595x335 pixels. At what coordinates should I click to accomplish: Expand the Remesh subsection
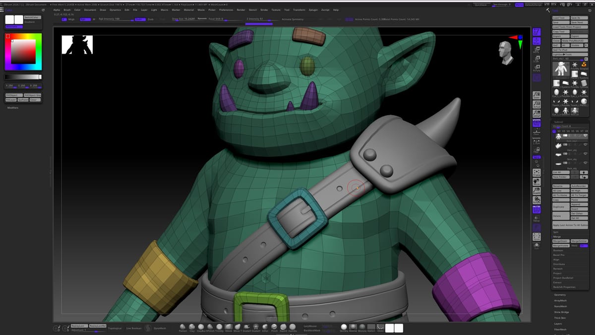coord(557,268)
